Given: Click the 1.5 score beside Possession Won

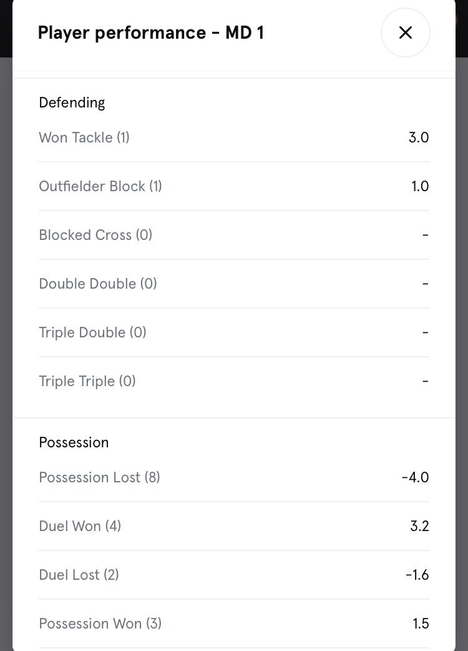Looking at the screenshot, I should [421, 624].
